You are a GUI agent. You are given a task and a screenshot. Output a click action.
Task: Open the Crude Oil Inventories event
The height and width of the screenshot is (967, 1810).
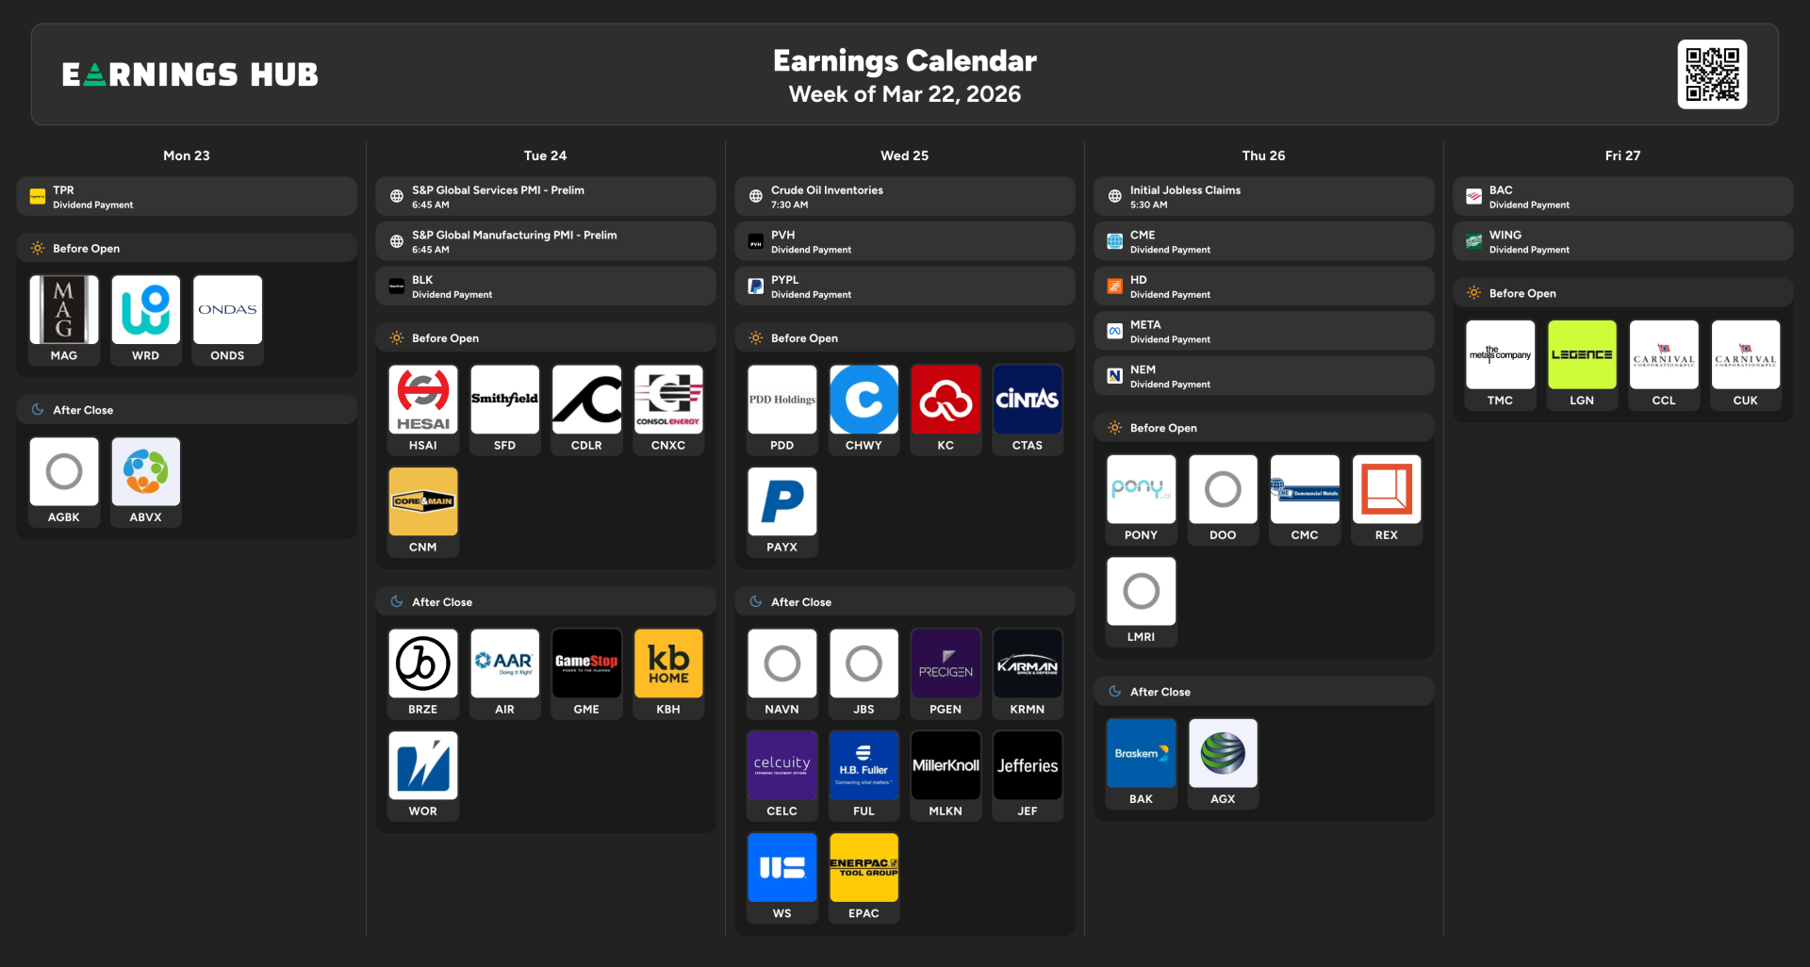click(904, 196)
